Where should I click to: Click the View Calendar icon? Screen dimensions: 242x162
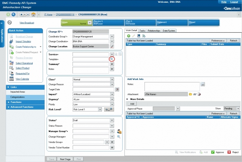click(11, 79)
